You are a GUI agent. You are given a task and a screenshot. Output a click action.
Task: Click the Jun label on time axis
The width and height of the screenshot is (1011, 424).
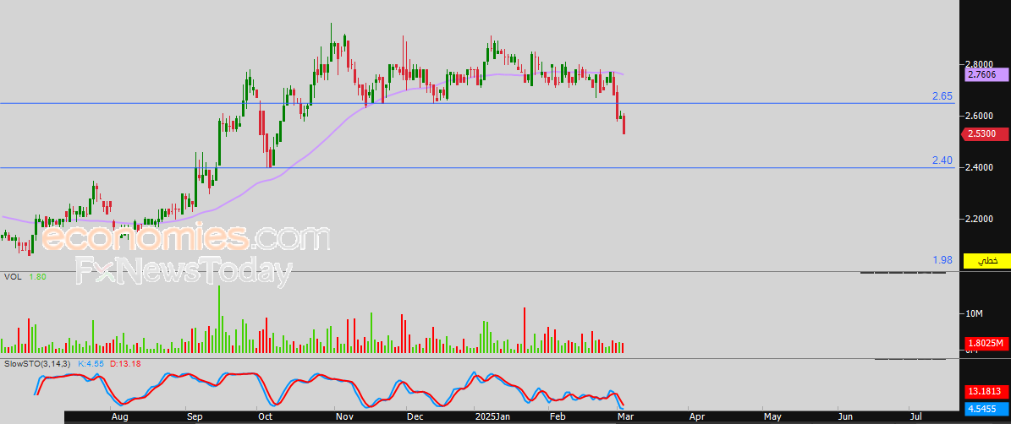pyautogui.click(x=845, y=417)
